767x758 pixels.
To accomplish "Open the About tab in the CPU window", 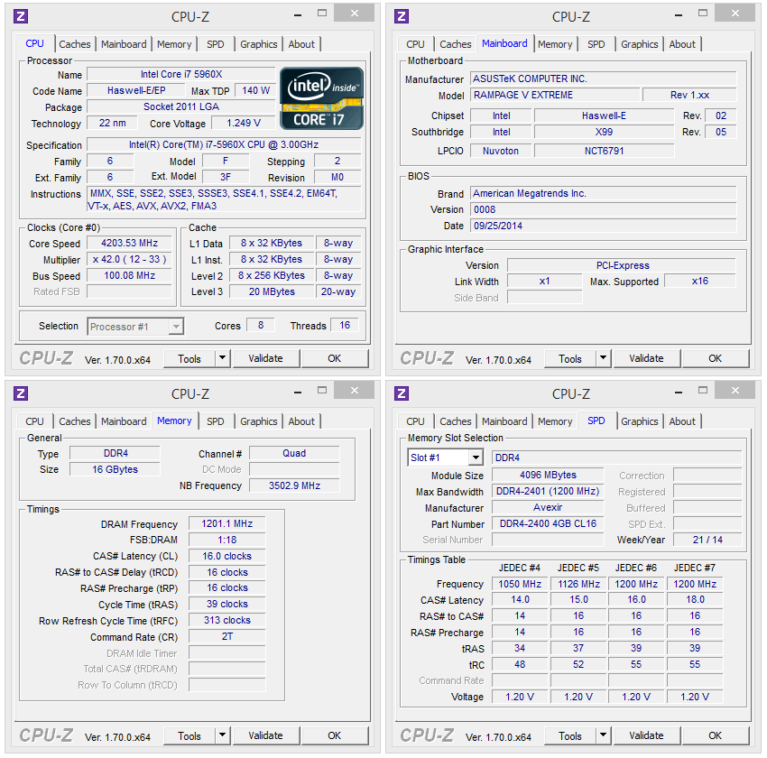I will click(301, 44).
